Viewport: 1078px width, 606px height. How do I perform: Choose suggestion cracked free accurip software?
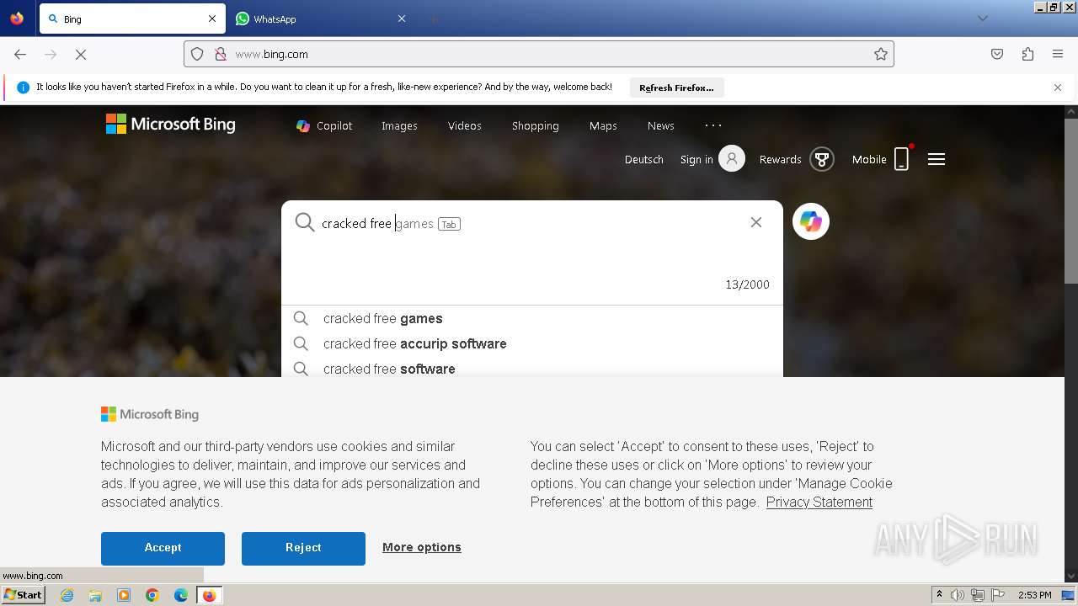(531, 343)
